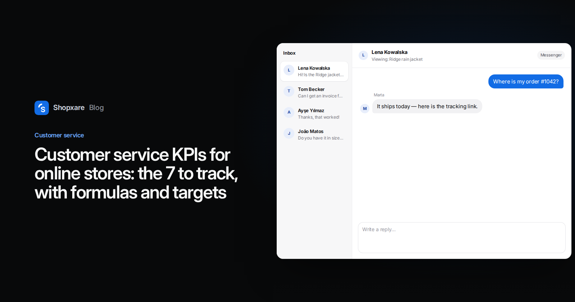Click in the 'Write a reply...' box

461,238
